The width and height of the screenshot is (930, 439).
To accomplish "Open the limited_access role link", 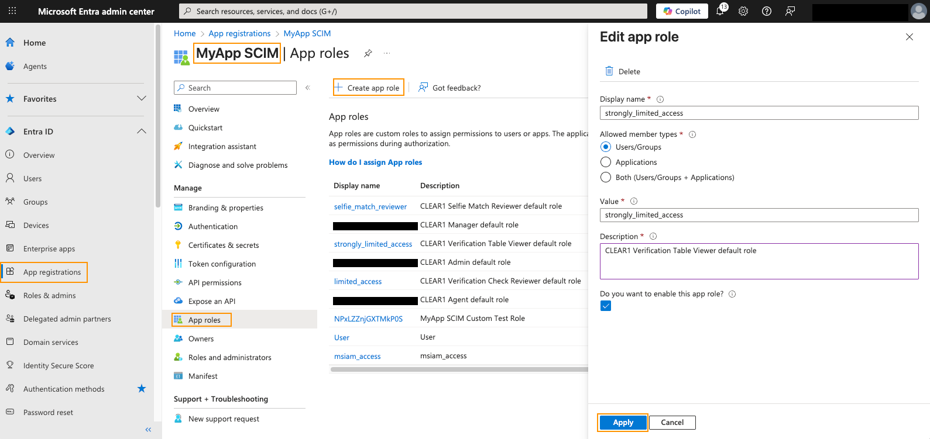I will click(358, 281).
